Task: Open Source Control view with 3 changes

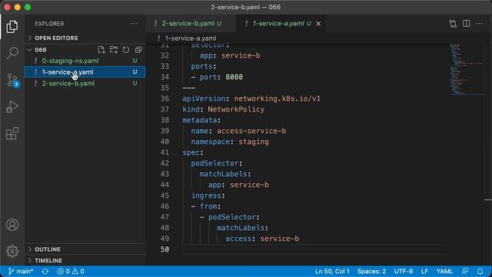Action: (x=12, y=80)
